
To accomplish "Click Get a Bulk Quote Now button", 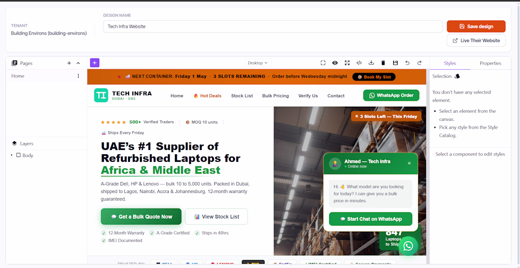I will 141,217.
